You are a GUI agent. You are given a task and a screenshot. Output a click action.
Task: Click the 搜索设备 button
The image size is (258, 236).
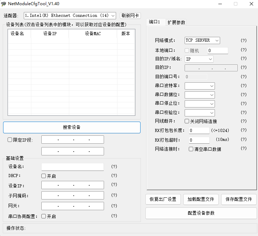72,127
